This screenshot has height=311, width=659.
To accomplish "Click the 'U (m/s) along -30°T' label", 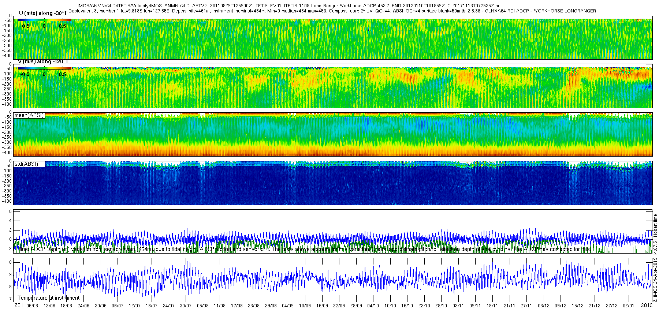I will click(43, 14).
